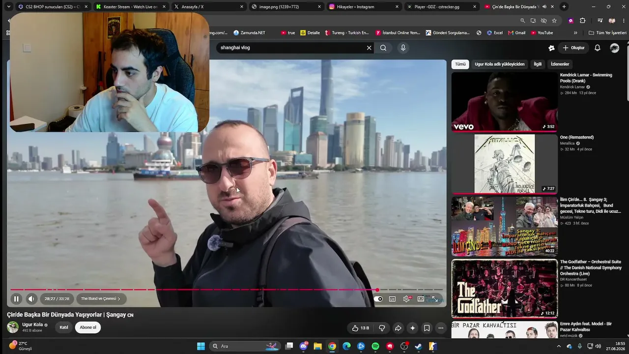Open the zoom magnifier in address bar

coord(522,21)
